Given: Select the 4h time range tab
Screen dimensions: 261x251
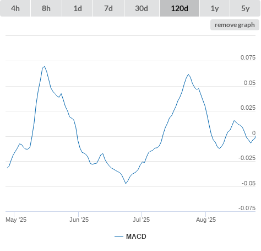Looking at the screenshot, I should tap(15, 8).
